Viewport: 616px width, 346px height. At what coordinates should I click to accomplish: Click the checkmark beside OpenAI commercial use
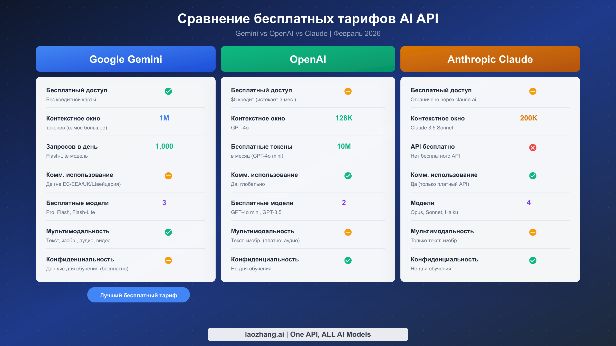348,176
